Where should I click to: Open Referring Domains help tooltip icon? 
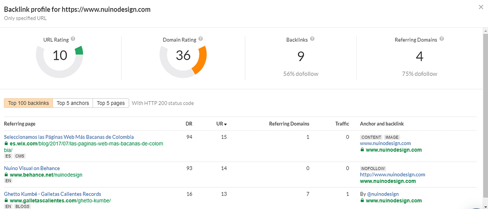(x=442, y=39)
